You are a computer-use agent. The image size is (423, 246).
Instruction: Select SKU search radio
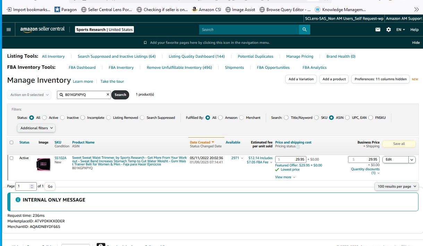tap(316, 117)
